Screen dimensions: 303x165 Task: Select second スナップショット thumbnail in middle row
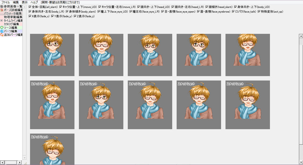click(x=101, y=105)
